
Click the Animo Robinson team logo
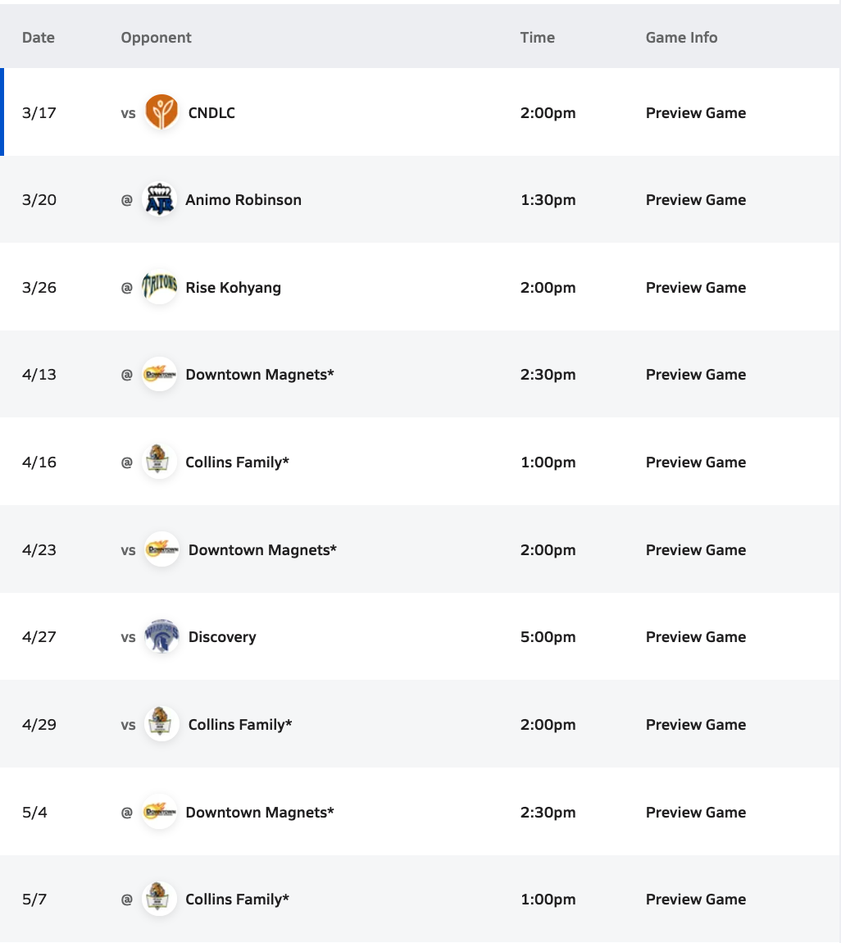click(159, 200)
